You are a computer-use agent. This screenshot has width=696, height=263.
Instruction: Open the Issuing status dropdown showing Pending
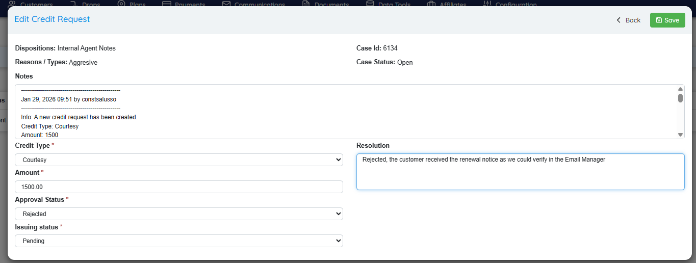(x=178, y=241)
